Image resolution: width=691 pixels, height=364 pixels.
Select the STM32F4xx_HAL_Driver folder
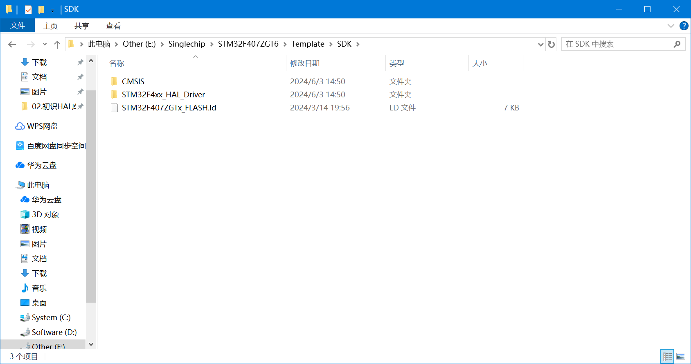[x=163, y=94]
